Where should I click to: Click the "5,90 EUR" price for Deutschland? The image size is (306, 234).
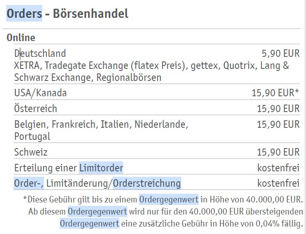(280, 53)
